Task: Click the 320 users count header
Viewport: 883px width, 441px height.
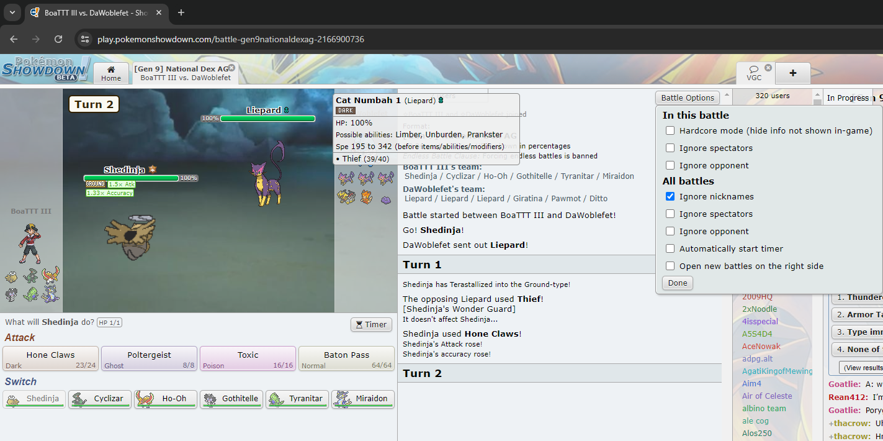Action: (x=772, y=96)
